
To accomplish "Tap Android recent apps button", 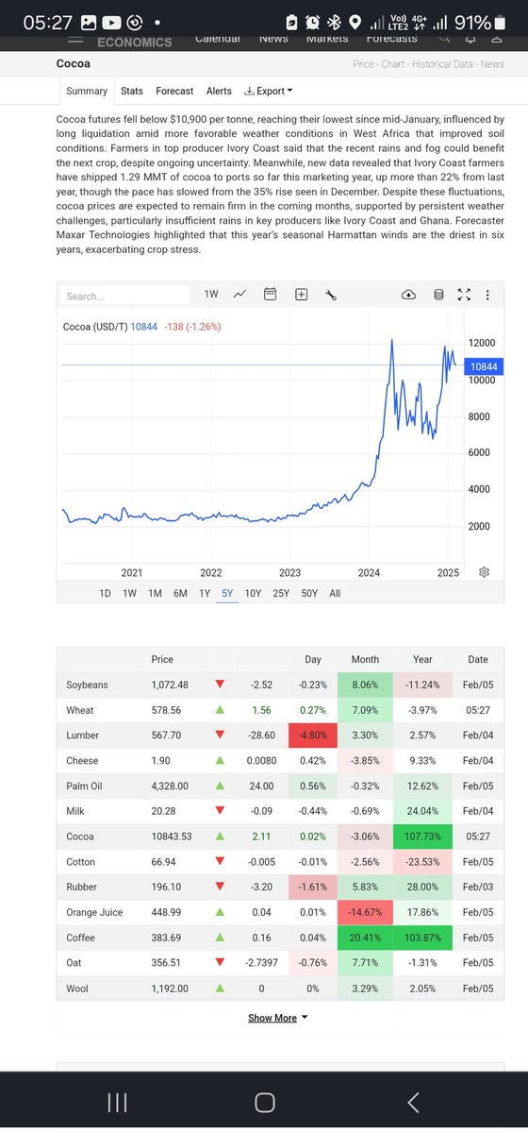I will click(117, 1102).
